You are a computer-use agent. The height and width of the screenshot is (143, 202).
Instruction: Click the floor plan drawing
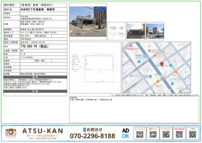click(x=95, y=67)
